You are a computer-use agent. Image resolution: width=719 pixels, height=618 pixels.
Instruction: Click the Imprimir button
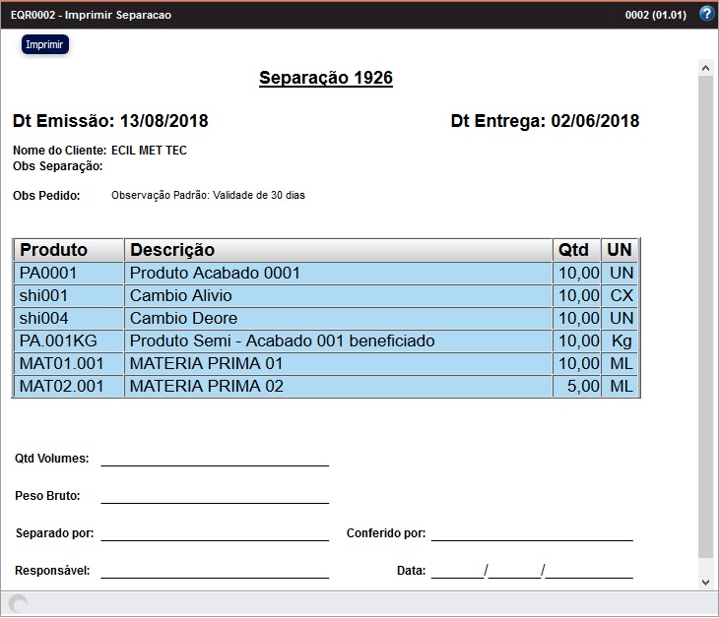tap(45, 44)
